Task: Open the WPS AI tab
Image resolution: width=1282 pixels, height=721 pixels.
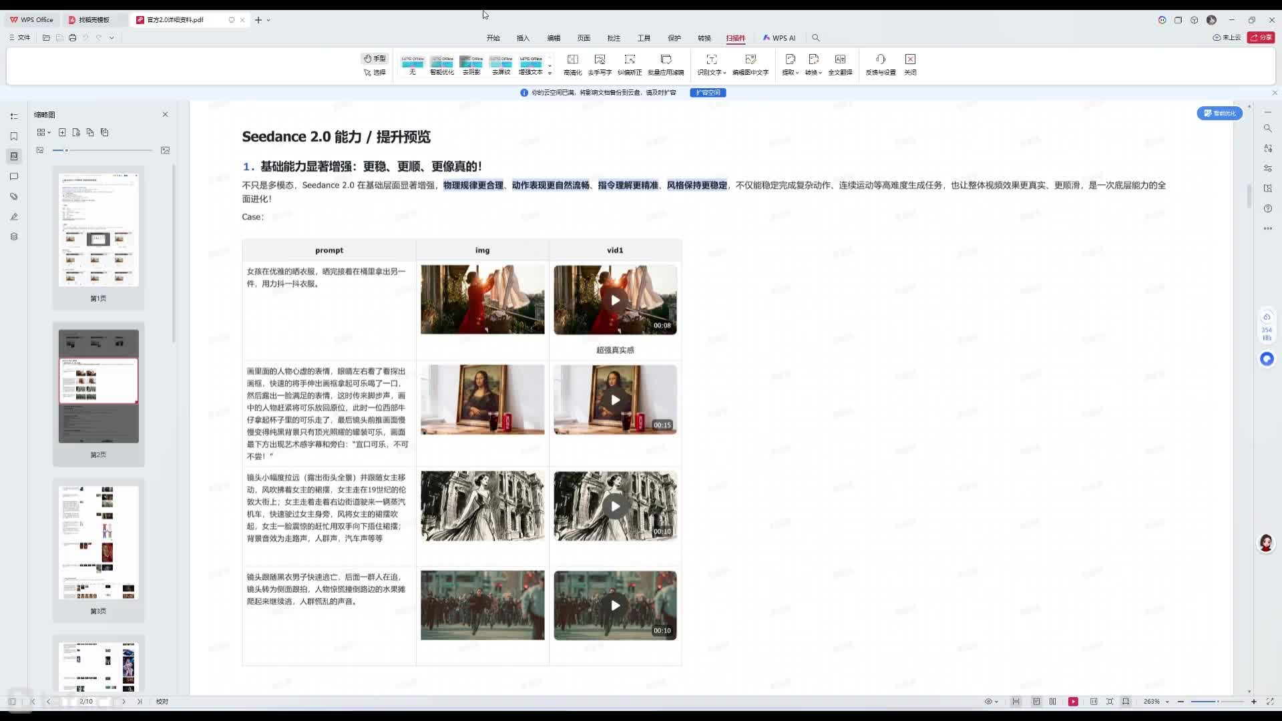Action: click(x=779, y=38)
